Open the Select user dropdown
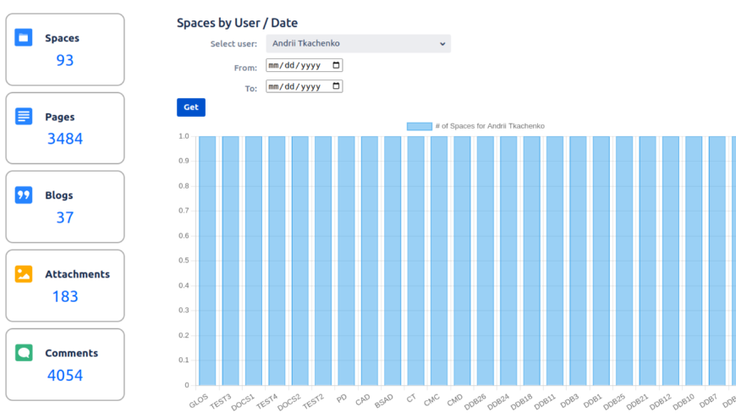The width and height of the screenshot is (736, 418). point(358,43)
